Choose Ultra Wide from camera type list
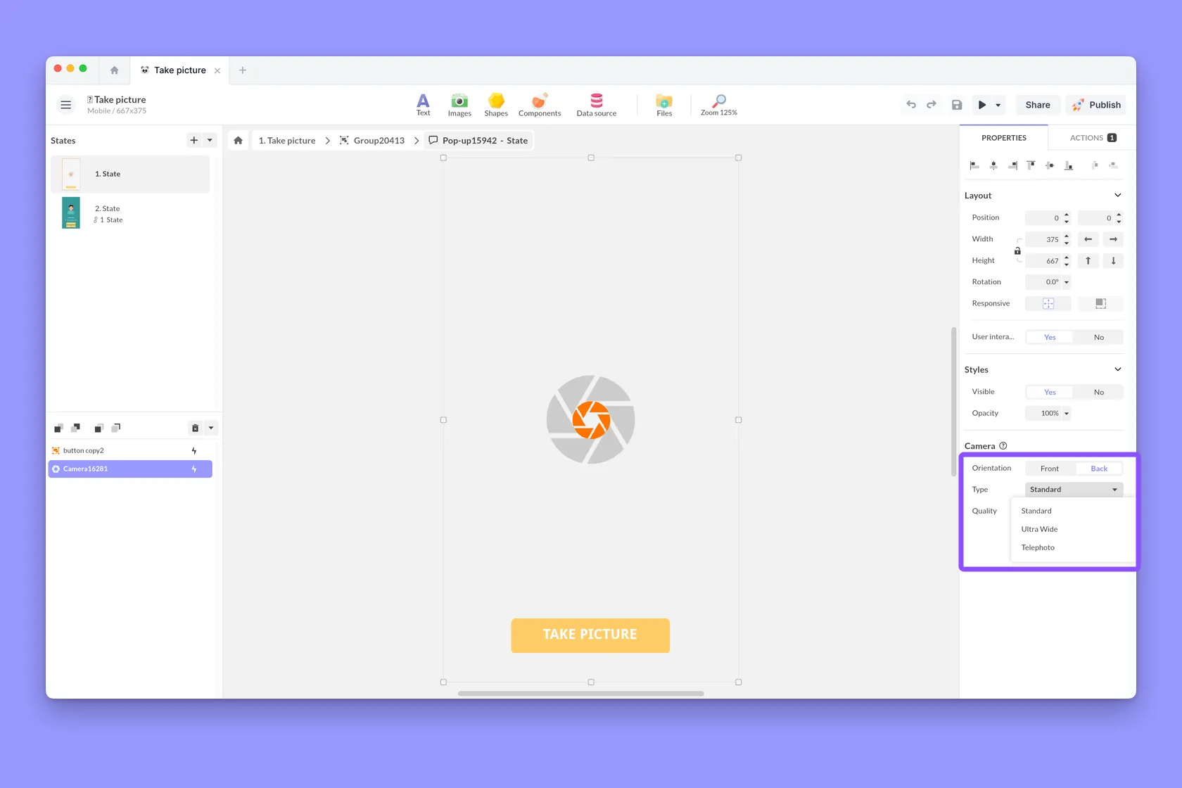1182x788 pixels. click(x=1039, y=529)
